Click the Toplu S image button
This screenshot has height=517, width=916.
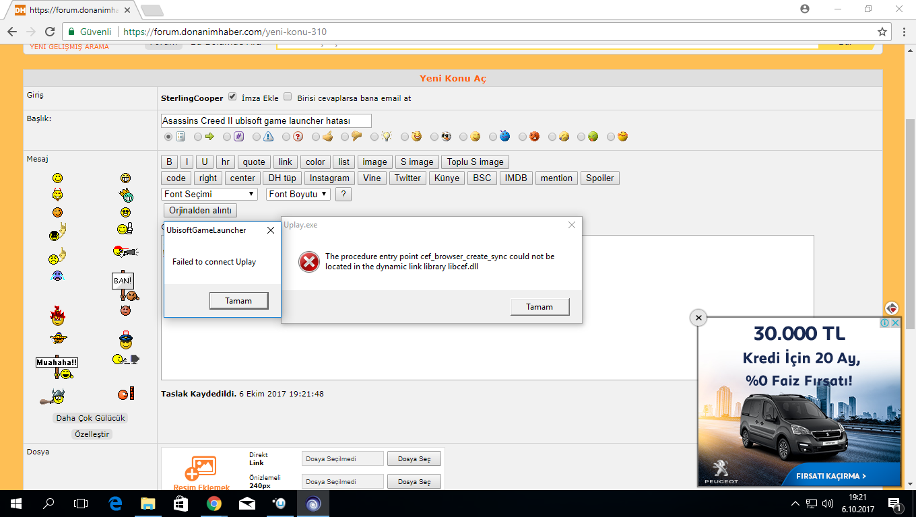[475, 162]
